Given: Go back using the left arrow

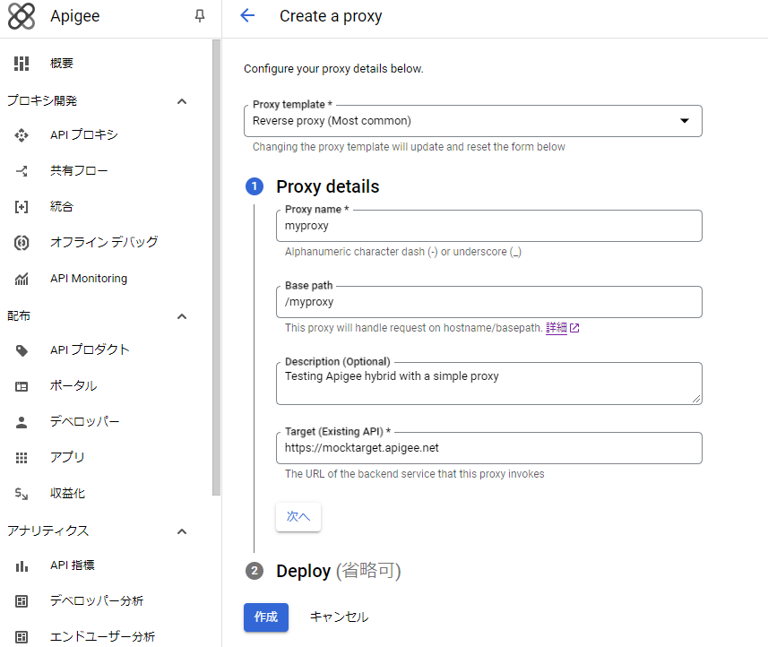Looking at the screenshot, I should [x=248, y=16].
